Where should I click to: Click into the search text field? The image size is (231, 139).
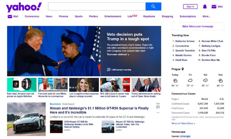(97, 7)
